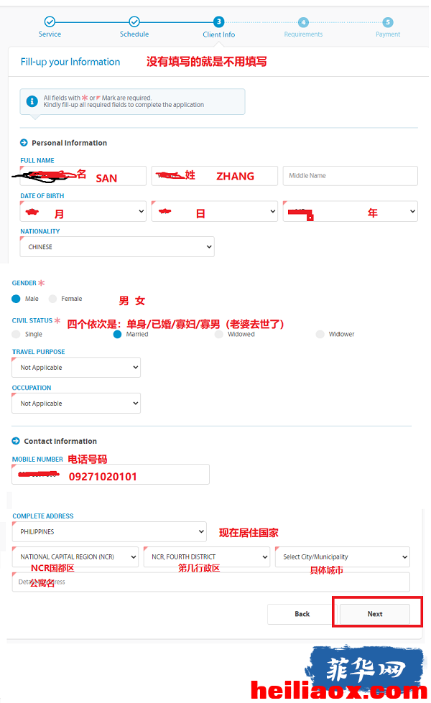The image size is (431, 703).
Task: Click the 'CIVIL STATUS' label
Action: point(32,320)
